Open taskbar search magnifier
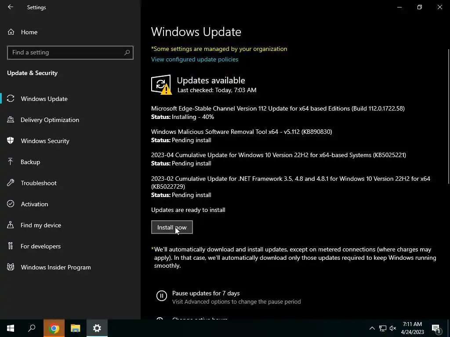The image size is (450, 337). (x=32, y=328)
